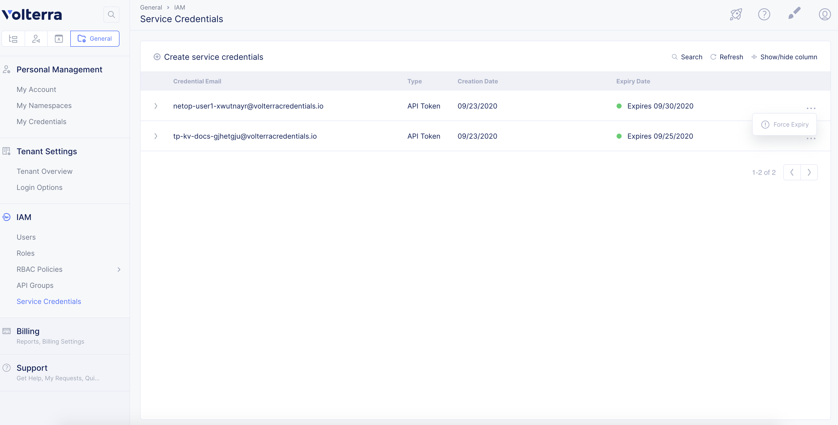Switch to the application window tab icon

coord(59,39)
